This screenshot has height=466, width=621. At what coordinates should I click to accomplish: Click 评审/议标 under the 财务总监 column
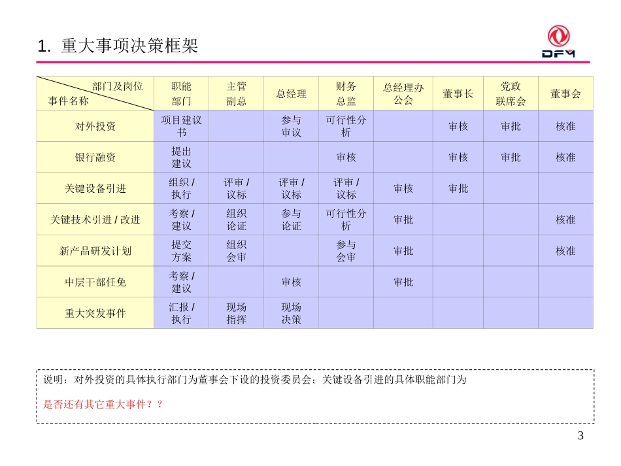click(346, 188)
